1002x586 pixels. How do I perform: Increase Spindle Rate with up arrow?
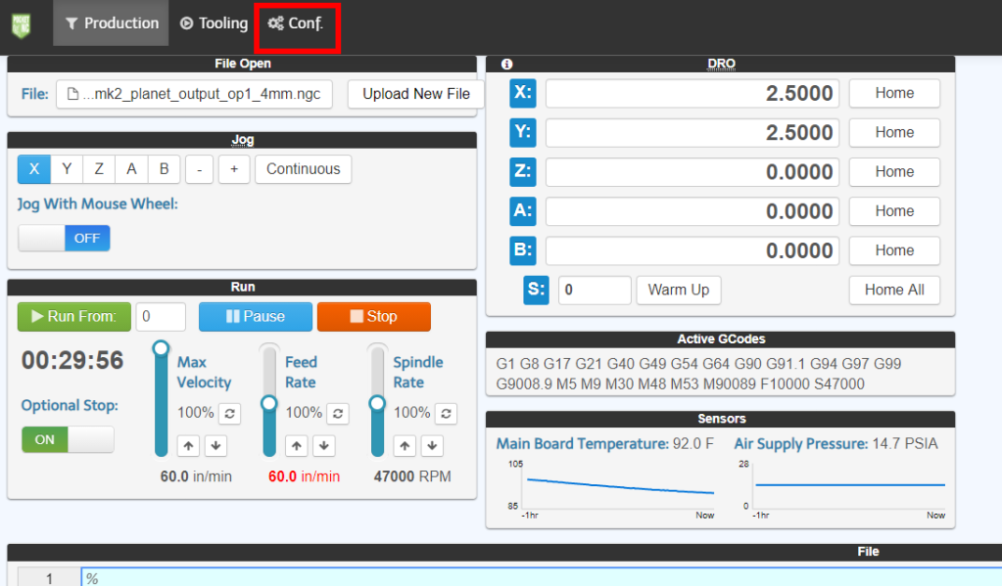tap(406, 446)
